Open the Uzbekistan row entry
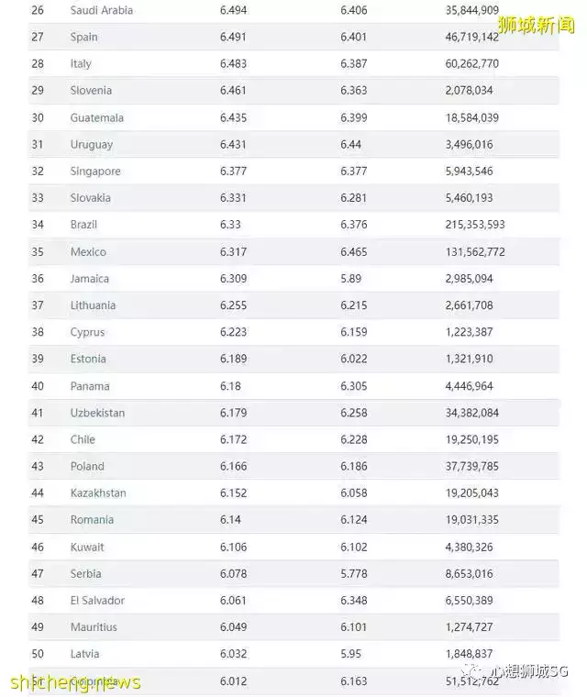587x697 pixels. (97, 413)
